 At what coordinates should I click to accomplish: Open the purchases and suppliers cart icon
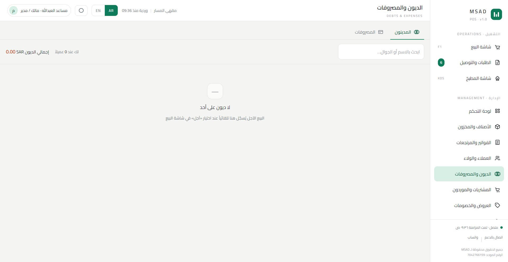497,190
